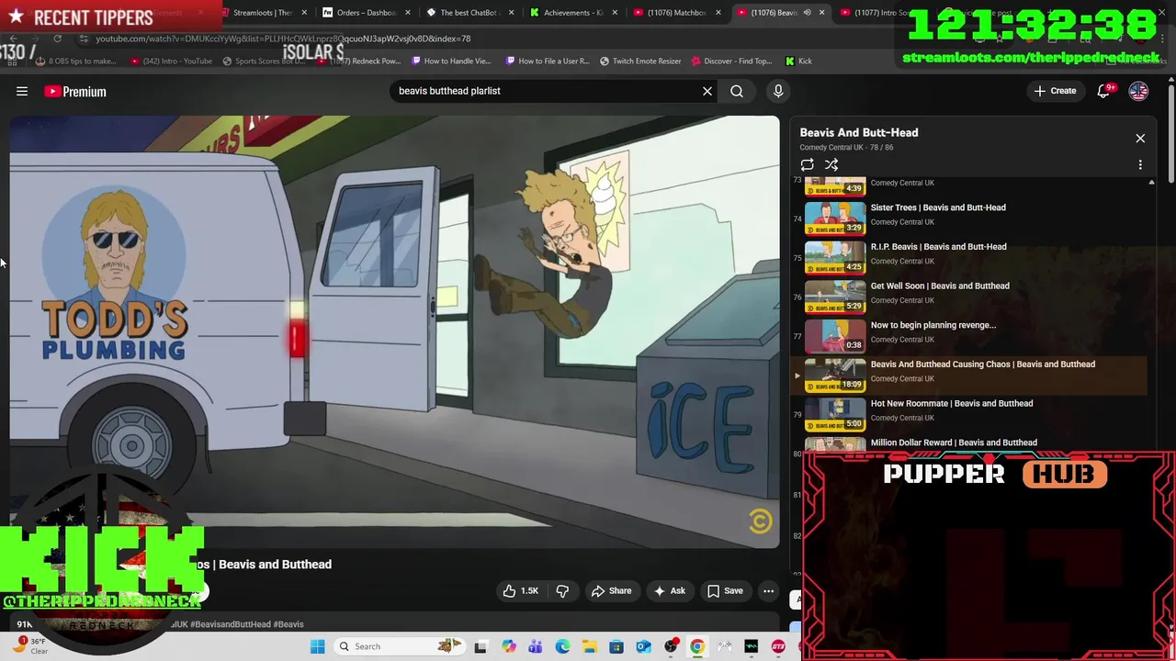Open the 'How to Handle Vie...' bookmark
The image size is (1176, 661).
(451, 62)
